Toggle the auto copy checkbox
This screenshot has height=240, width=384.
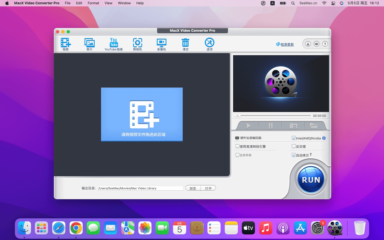click(294, 155)
